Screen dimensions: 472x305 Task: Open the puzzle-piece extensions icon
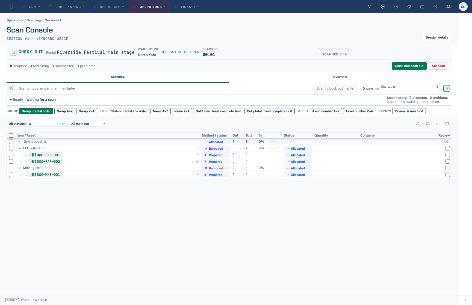pos(409,7)
